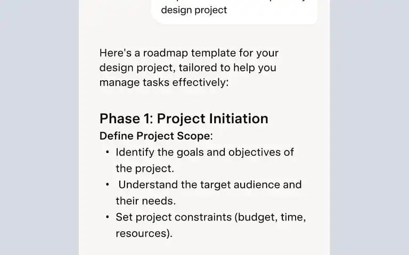
Task: Click the user message bubble ending "design project"
Action: (234, 11)
